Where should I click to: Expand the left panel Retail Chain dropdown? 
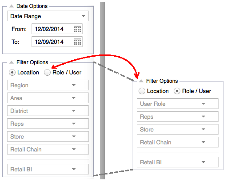[48, 149]
